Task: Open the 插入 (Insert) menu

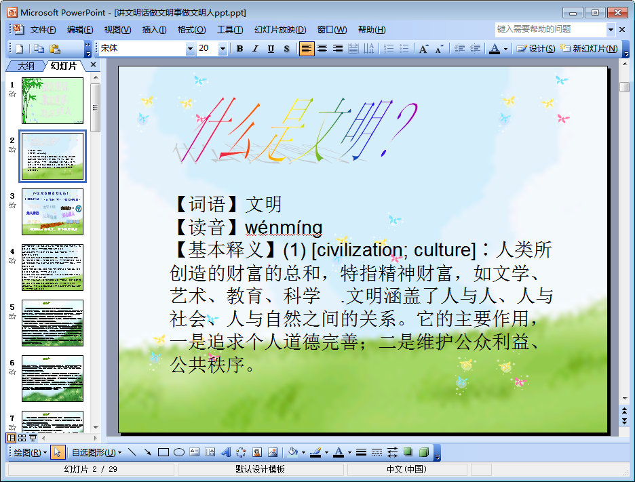Action: 154,29
